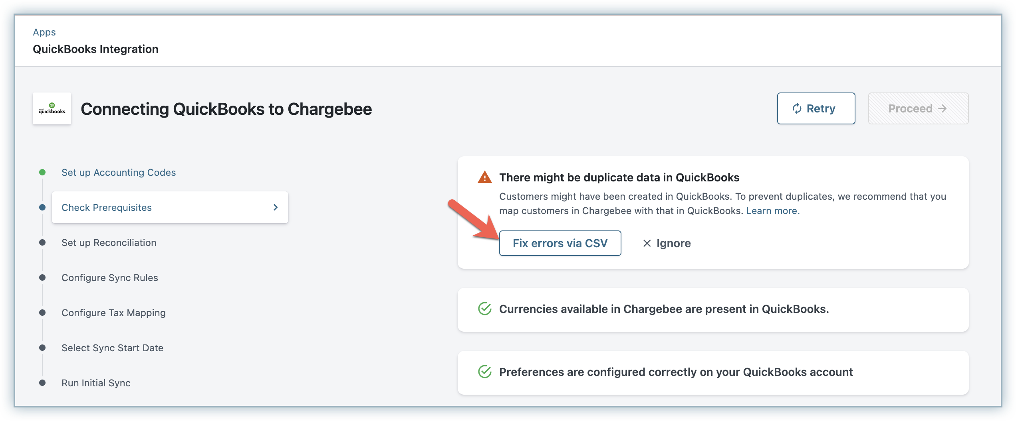The height and width of the screenshot is (421, 1016).
Task: Click the Proceed button
Action: tap(918, 109)
